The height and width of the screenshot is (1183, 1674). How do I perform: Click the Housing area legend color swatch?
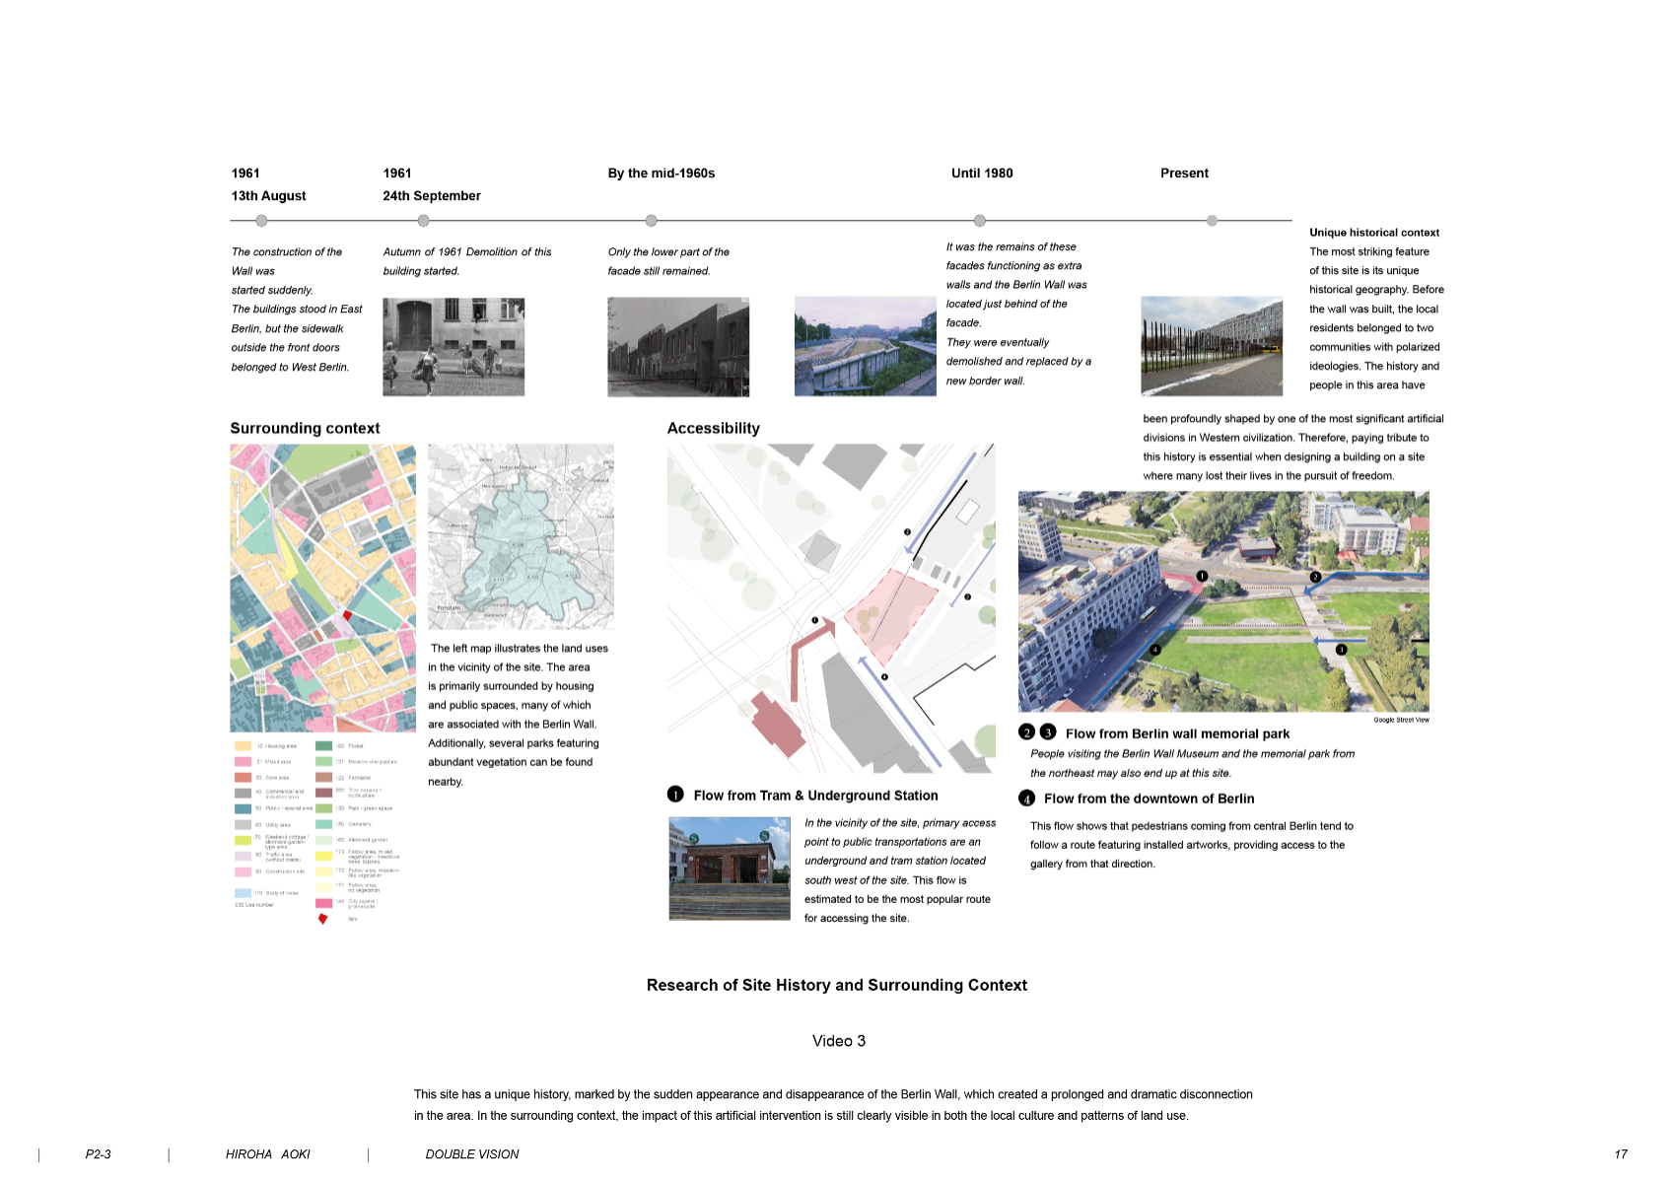[243, 746]
